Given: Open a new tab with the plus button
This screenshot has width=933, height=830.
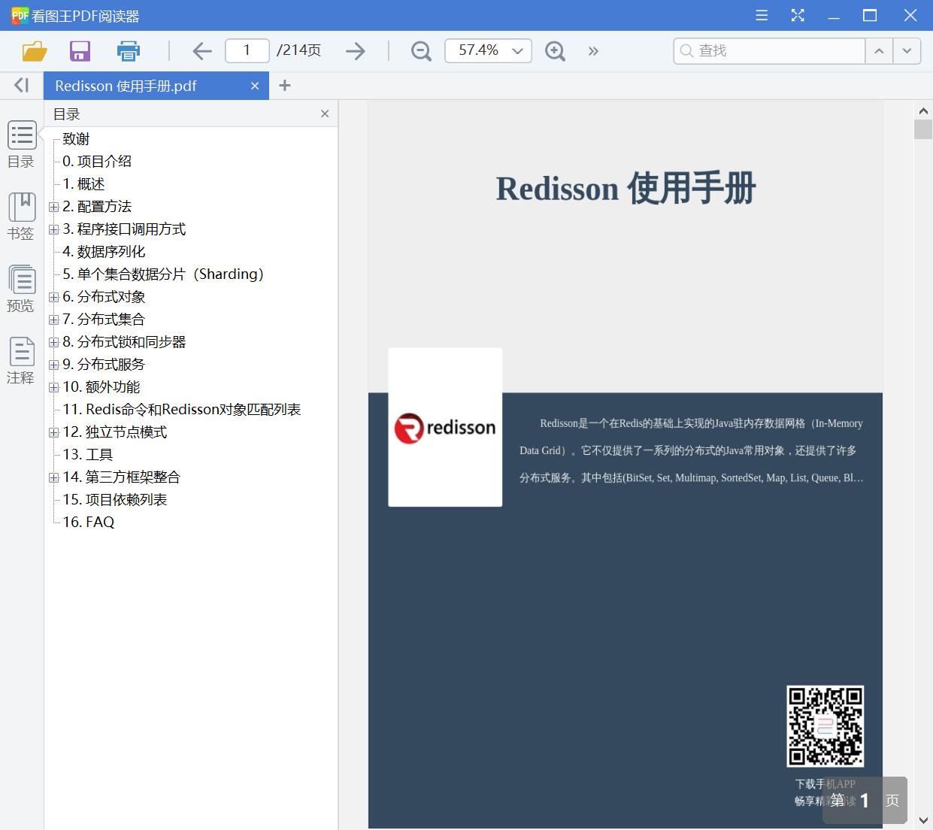Looking at the screenshot, I should (x=285, y=86).
